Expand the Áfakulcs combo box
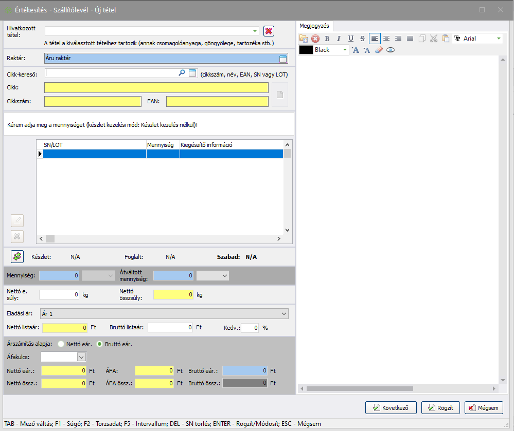The width and height of the screenshot is (514, 431). (81, 357)
